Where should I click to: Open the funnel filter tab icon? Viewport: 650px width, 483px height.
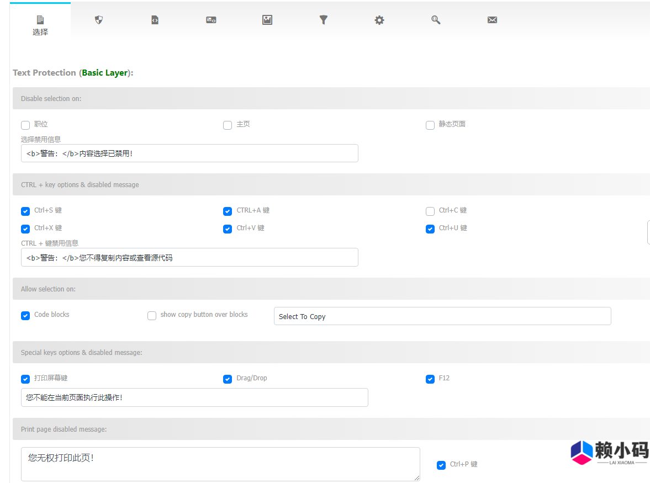pos(324,20)
